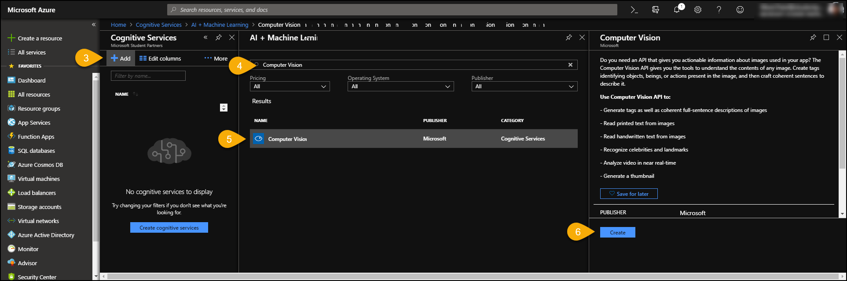Click the Filter by name field
Image resolution: width=847 pixels, height=281 pixels.
point(148,76)
